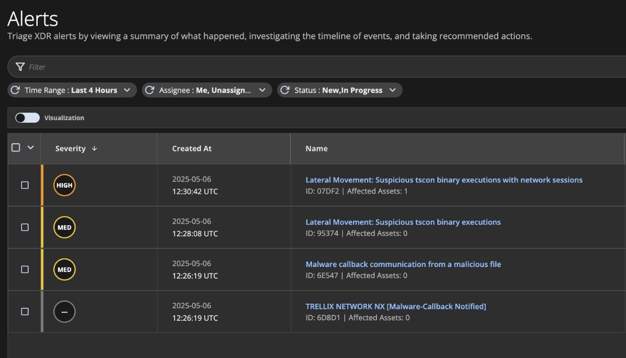Viewport: 626px width, 358px height.
Task: Click the Time Range refresh icon
Action: coord(16,90)
